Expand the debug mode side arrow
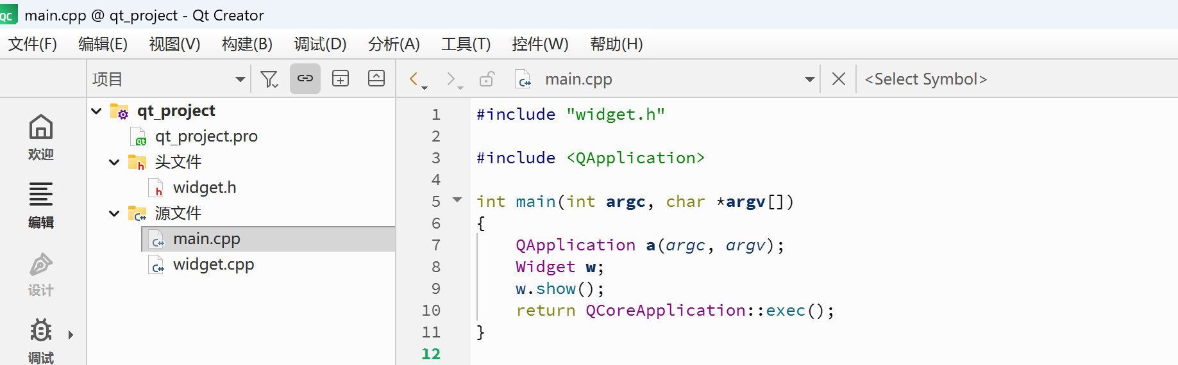 (71, 334)
